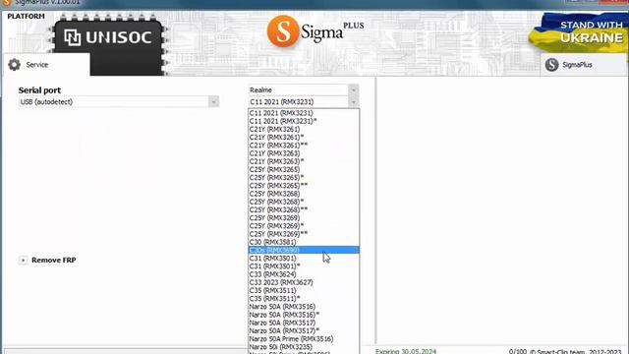Select Narzo 50i (RMX3235) model
The image size is (629, 354).
304,347
